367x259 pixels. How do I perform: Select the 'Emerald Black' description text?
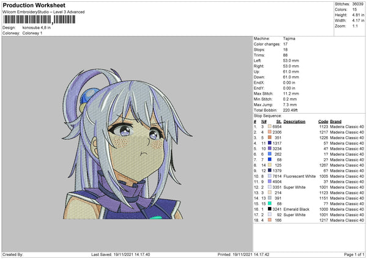[x=296, y=209]
